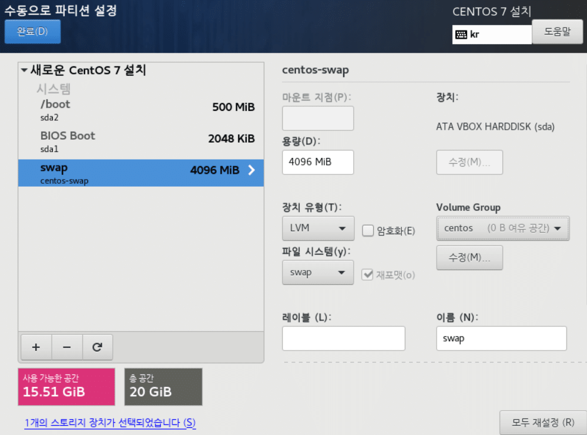Image resolution: width=587 pixels, height=435 pixels.
Task: Rescan storage with the refresh icon
Action: pyautogui.click(x=98, y=347)
